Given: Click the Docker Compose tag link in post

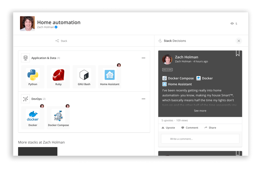Looking at the screenshot, I should 181,78.
